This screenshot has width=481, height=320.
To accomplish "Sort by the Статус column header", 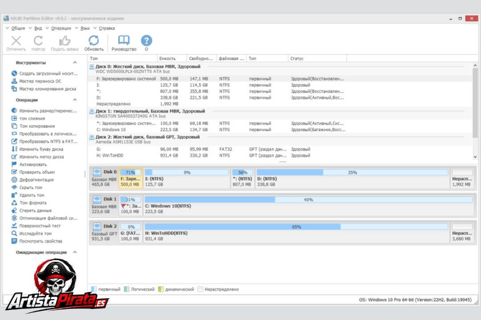I will 317,59.
